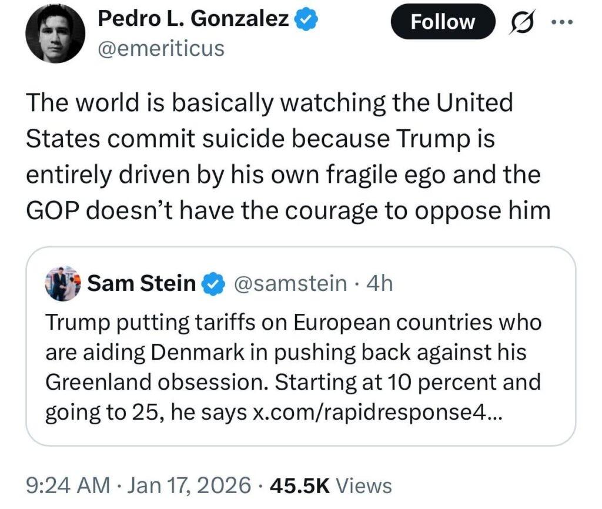
Task: Click the Jan 17, 2026 date
Action: [187, 485]
